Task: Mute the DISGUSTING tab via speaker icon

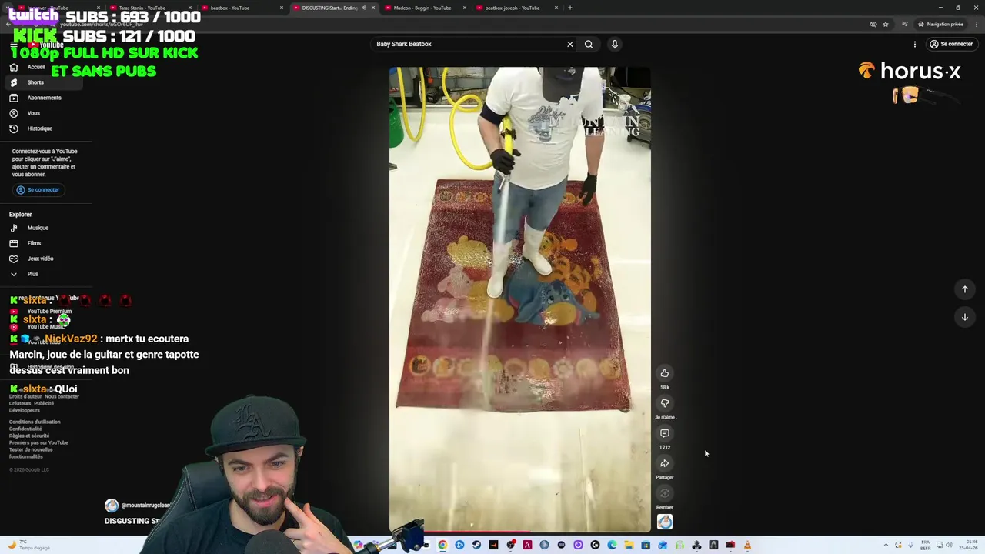Action: (364, 8)
